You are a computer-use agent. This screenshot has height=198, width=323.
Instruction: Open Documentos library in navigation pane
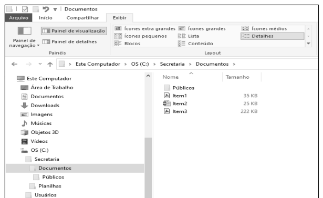[43, 97]
